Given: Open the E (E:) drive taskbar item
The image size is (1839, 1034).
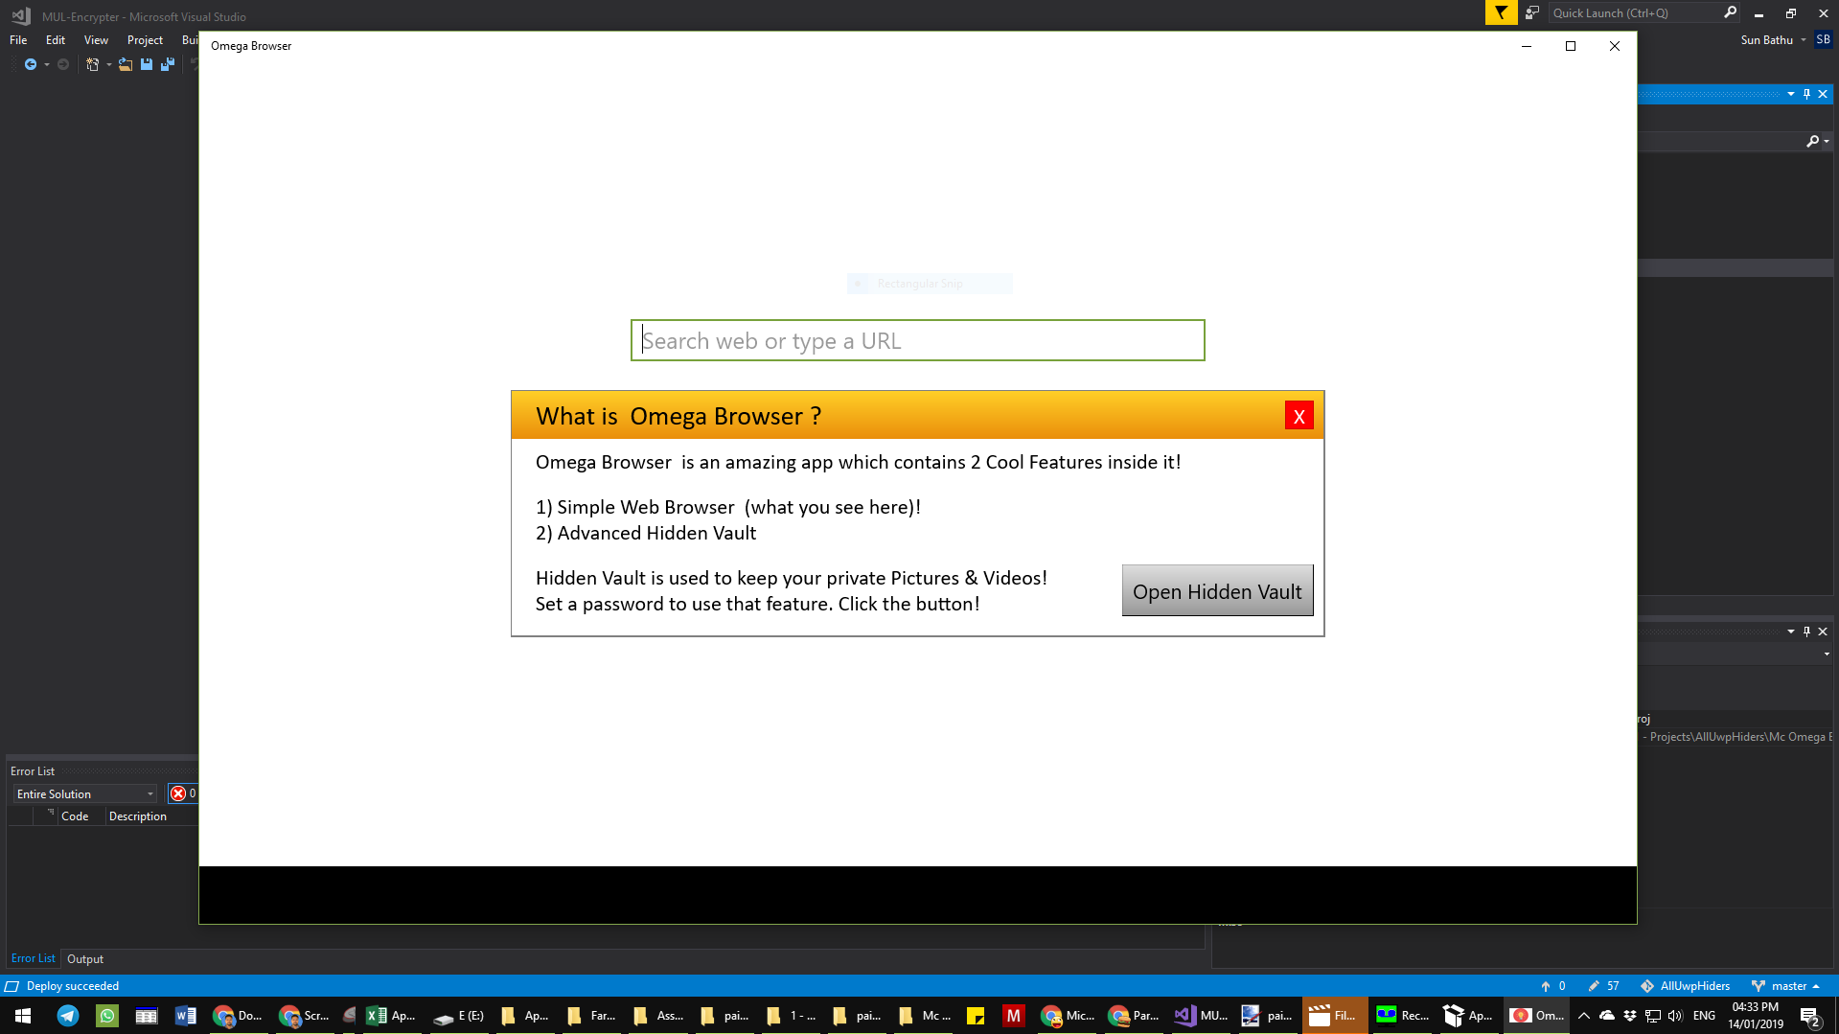Looking at the screenshot, I should 460,1016.
